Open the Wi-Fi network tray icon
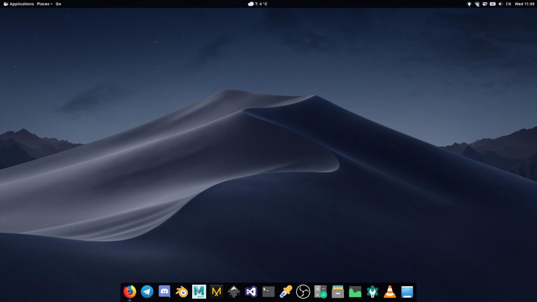 477,4
